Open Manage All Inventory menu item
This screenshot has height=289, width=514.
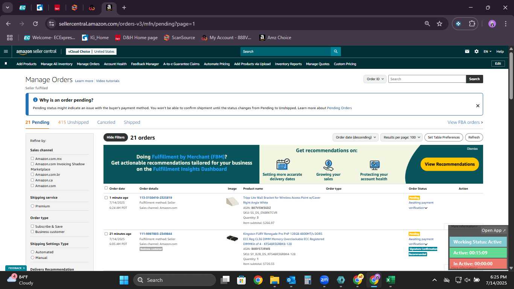point(57,64)
